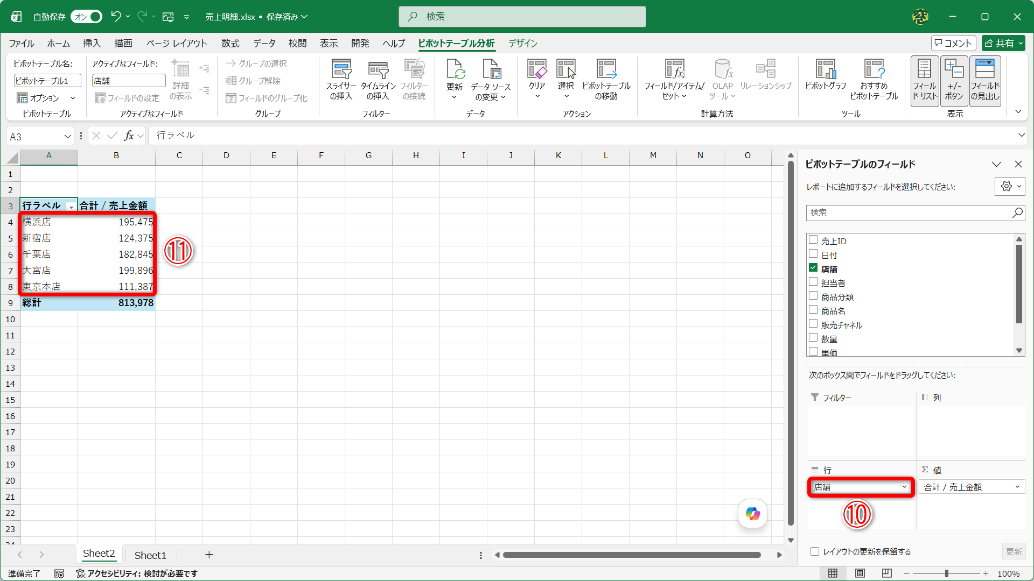Open the field pane options chevron
This screenshot has width=1034, height=581.
(x=996, y=164)
